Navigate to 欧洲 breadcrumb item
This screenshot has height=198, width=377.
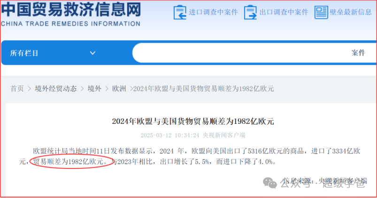pos(119,89)
